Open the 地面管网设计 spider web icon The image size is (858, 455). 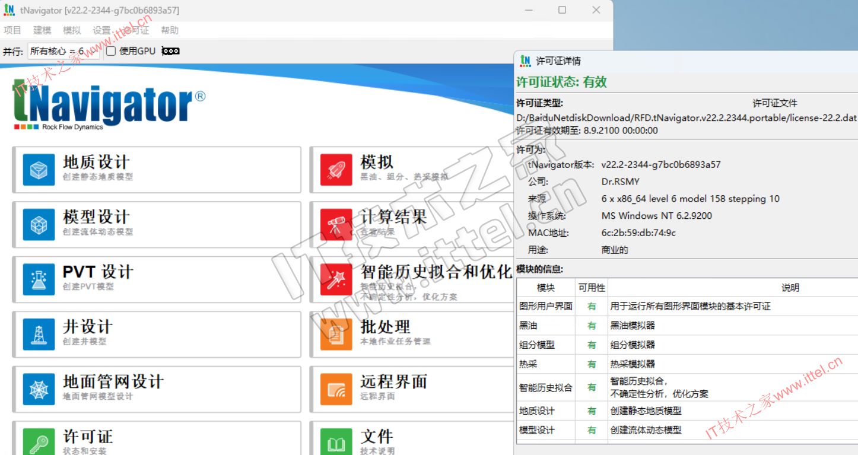click(39, 389)
